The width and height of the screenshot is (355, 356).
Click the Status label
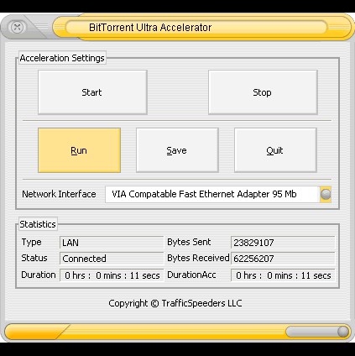click(x=34, y=258)
